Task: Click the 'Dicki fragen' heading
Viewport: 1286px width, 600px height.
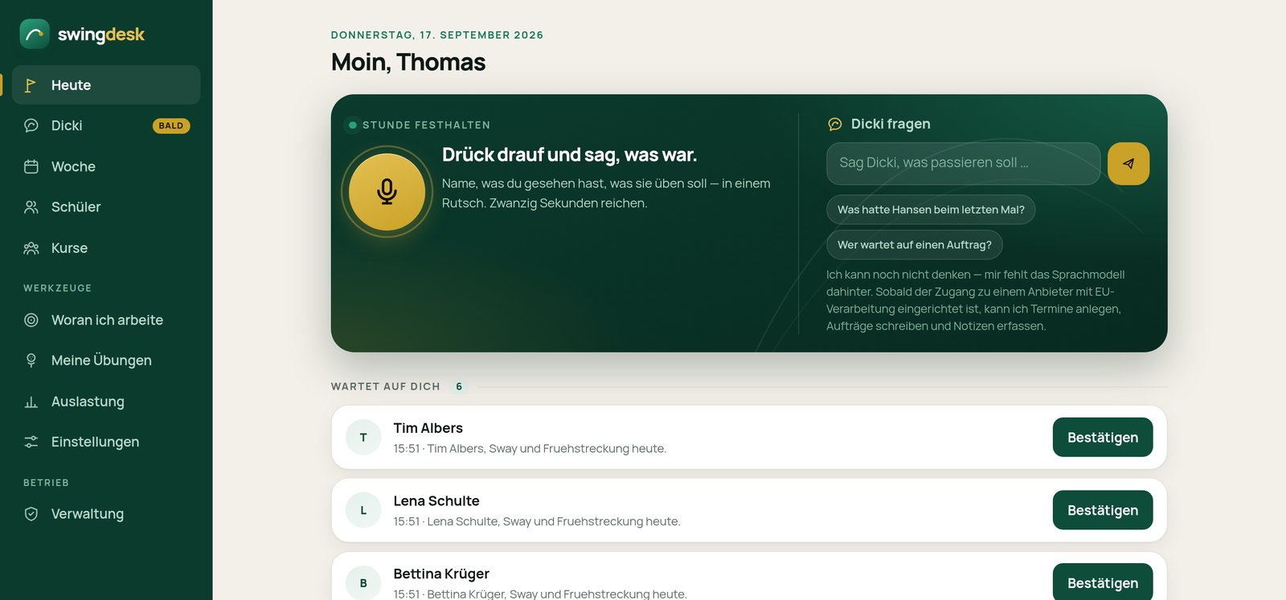Action: [x=891, y=124]
